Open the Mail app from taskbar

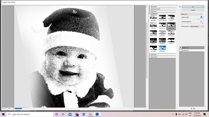point(70,114)
